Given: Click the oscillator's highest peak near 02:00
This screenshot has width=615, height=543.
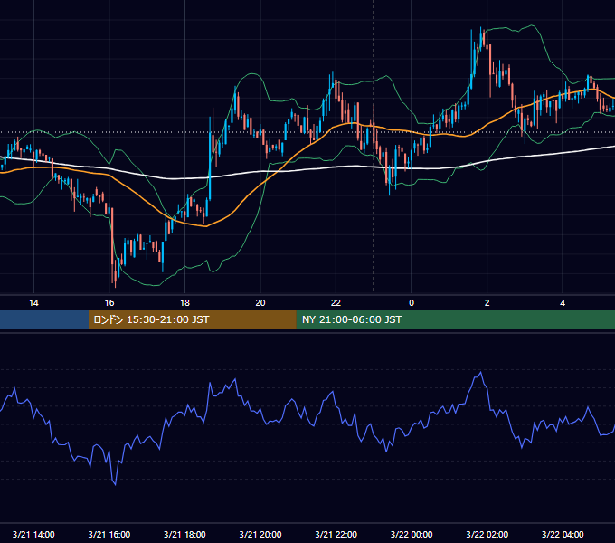Looking at the screenshot, I should [x=481, y=372].
